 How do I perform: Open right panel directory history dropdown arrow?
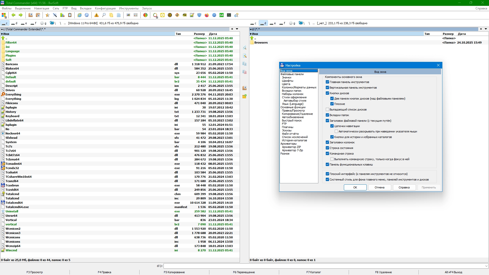[x=486, y=29]
